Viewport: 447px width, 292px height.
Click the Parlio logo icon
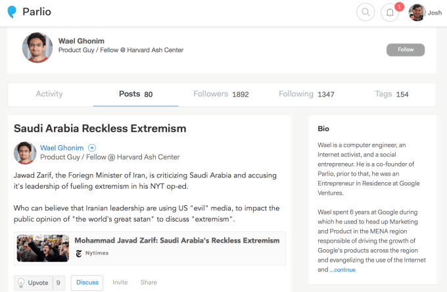point(12,12)
